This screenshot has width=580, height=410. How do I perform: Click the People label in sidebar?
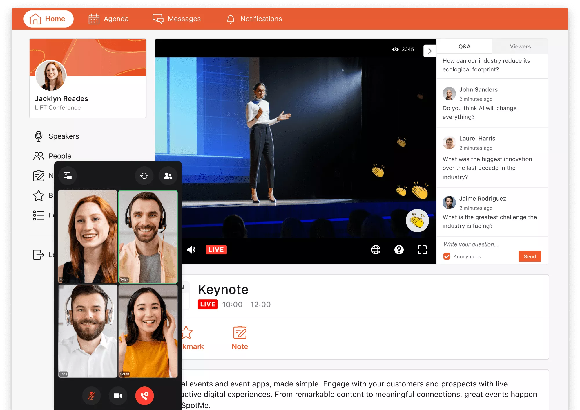pyautogui.click(x=60, y=156)
